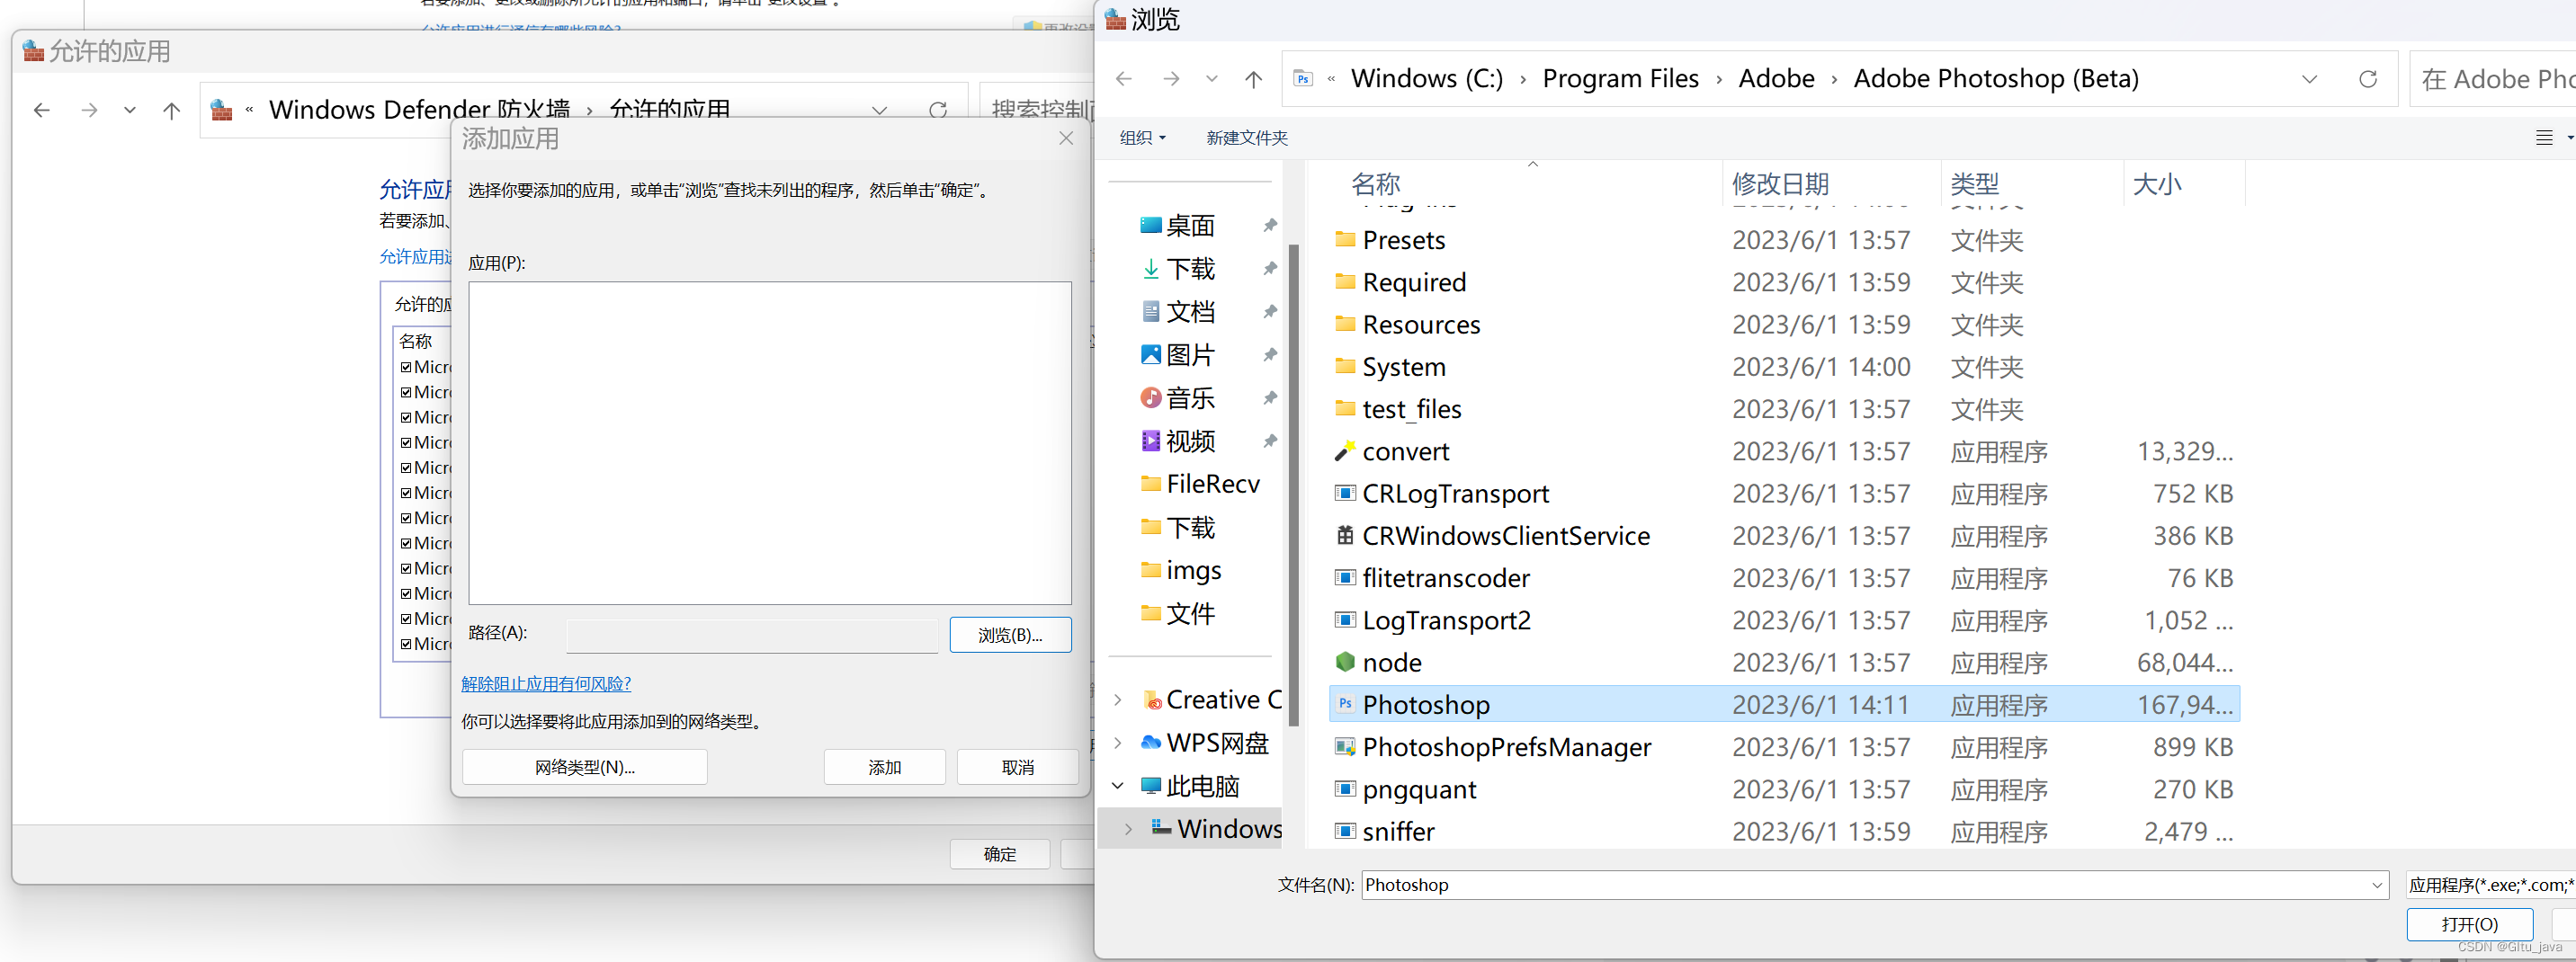Open the 组织 menu
This screenshot has height=962, width=2576.
tap(1143, 138)
